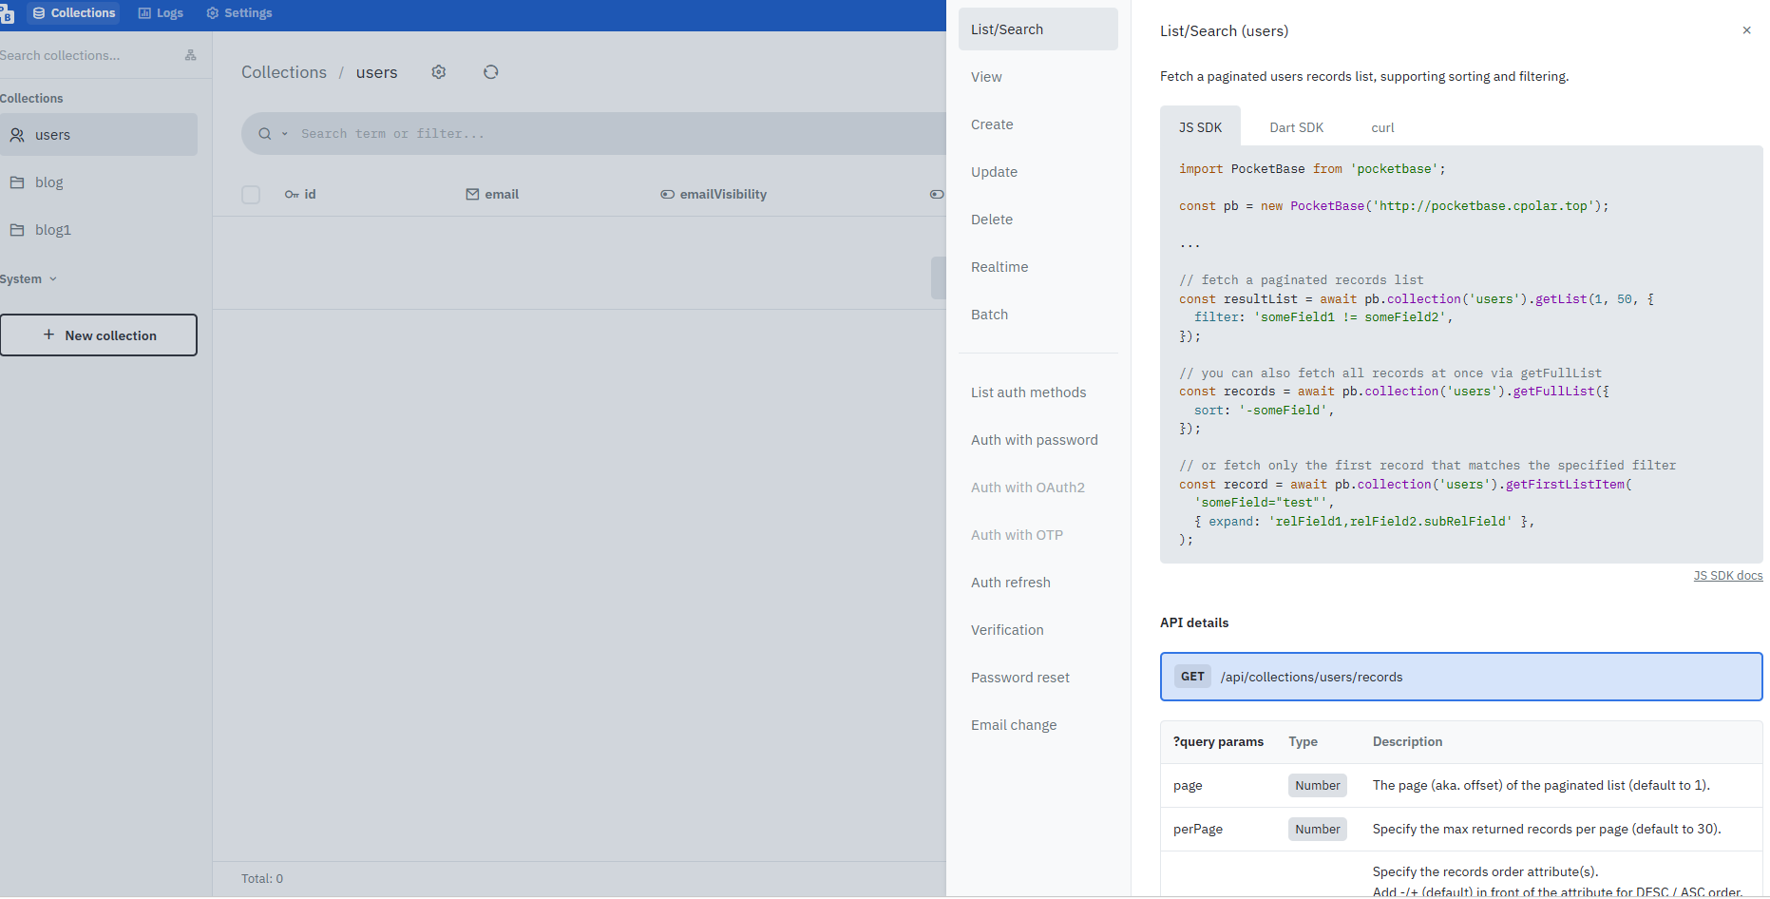Click the New collection button

click(99, 335)
